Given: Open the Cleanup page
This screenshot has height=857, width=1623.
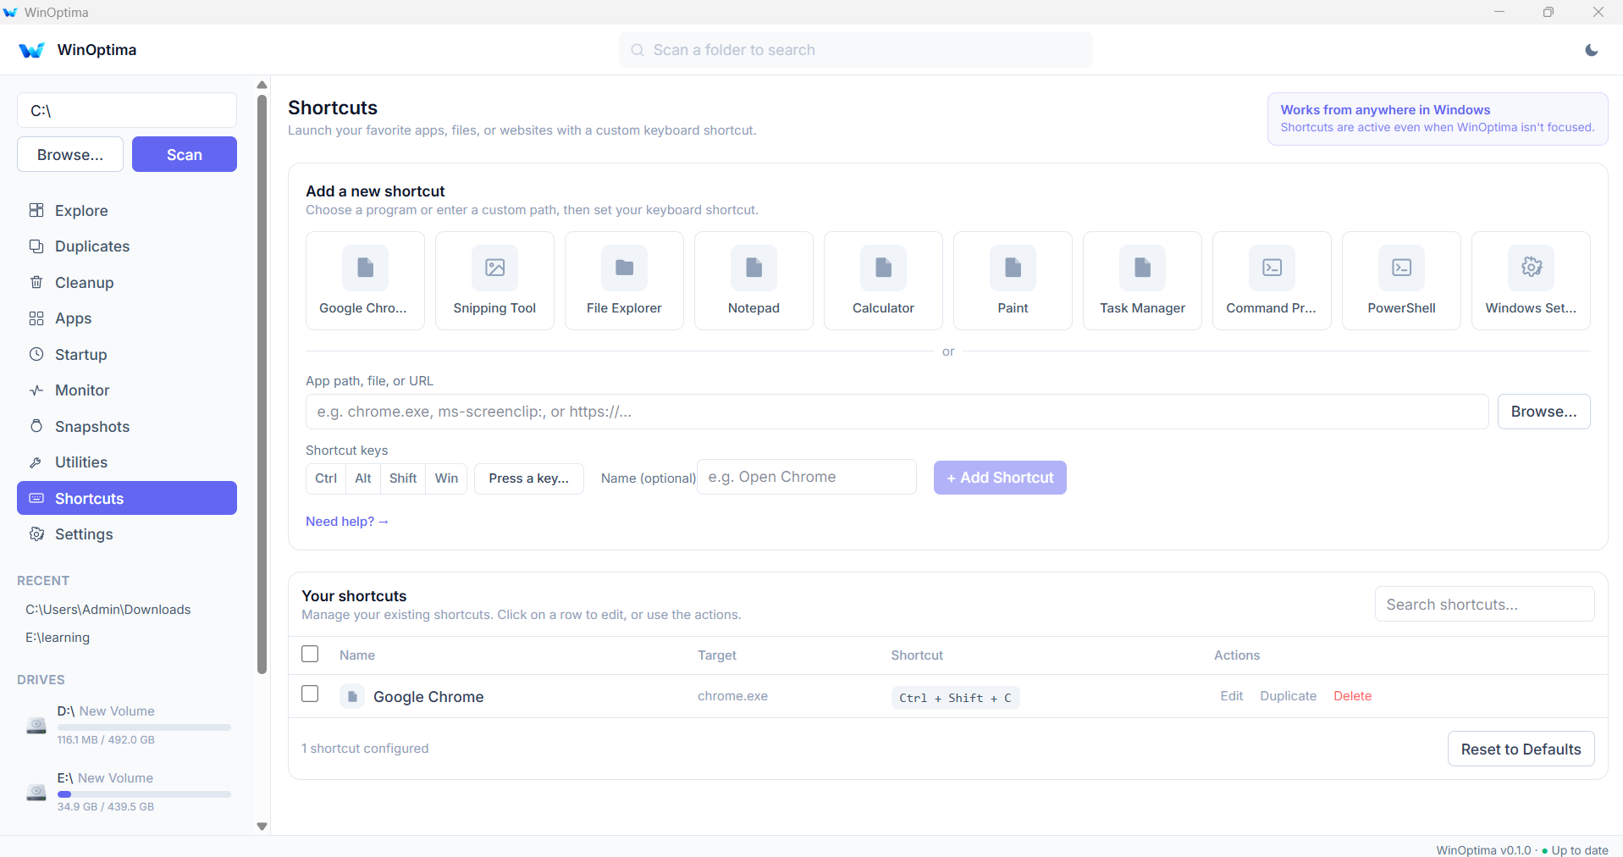Looking at the screenshot, I should pyautogui.click(x=127, y=283).
